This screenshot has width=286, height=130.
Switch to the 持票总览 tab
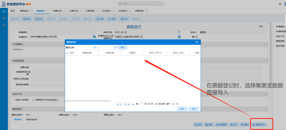point(57,11)
